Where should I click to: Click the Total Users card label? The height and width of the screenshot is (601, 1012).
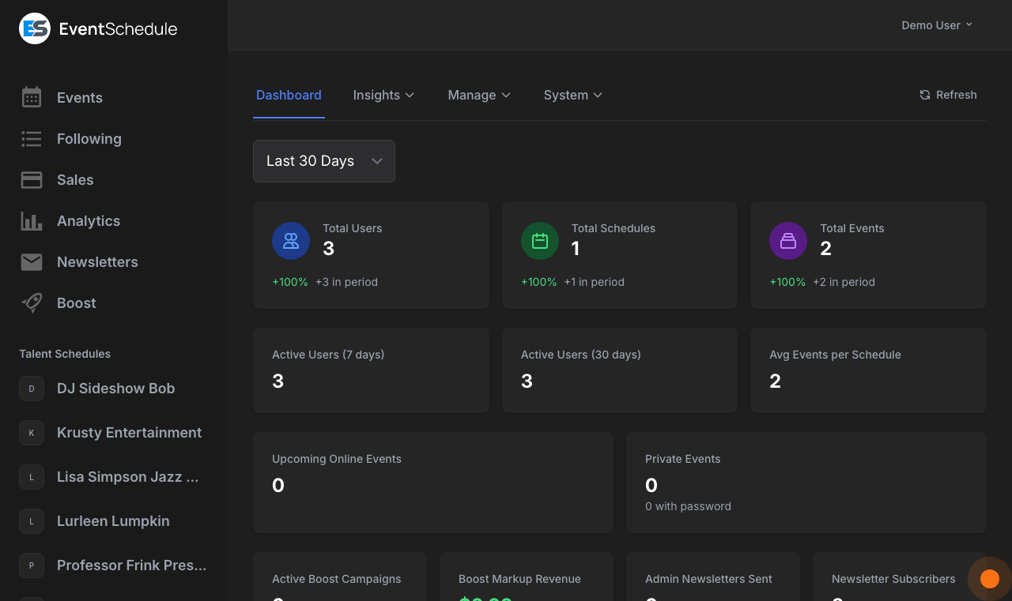(352, 228)
